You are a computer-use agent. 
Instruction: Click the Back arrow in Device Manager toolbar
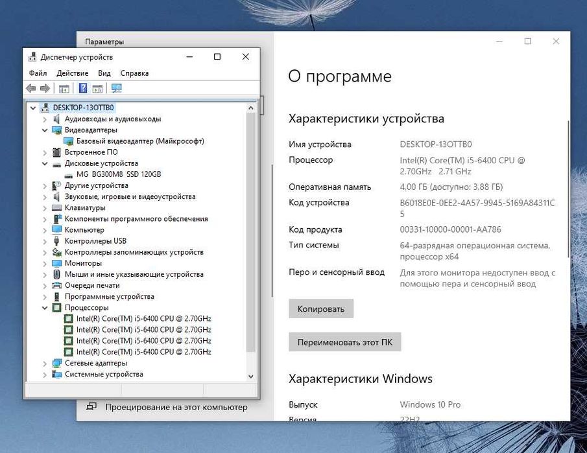coord(31,88)
